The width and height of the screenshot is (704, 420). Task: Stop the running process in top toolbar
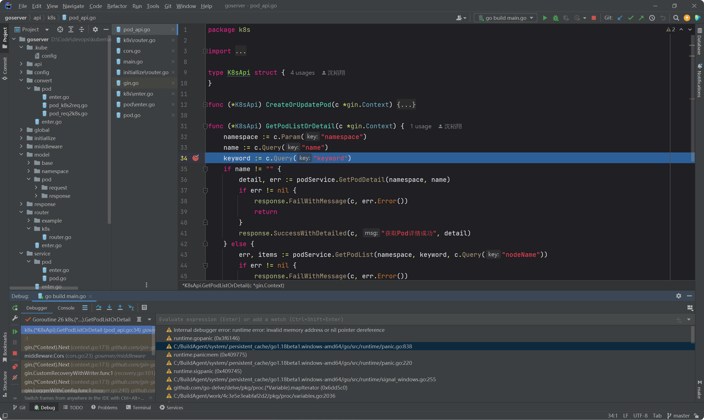594,18
